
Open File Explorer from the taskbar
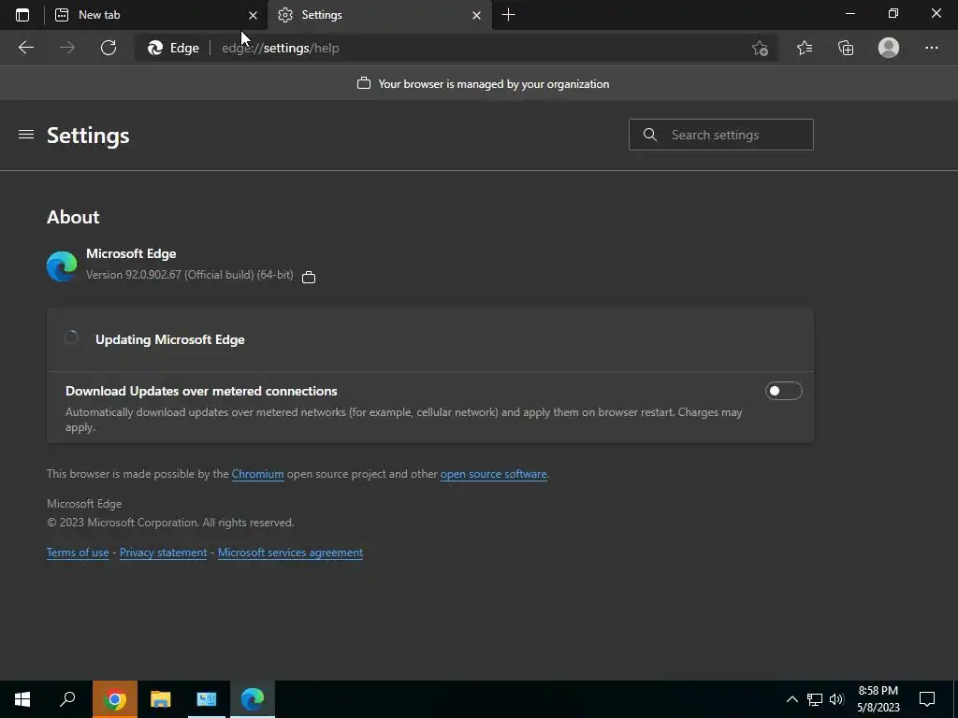[161, 699]
